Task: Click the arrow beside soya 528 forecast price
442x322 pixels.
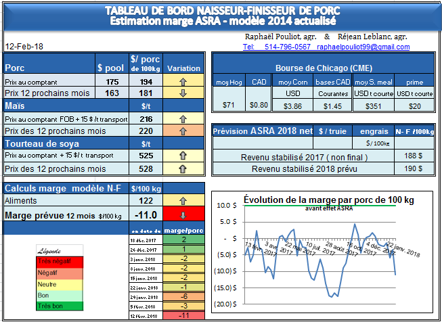Action: [183, 168]
